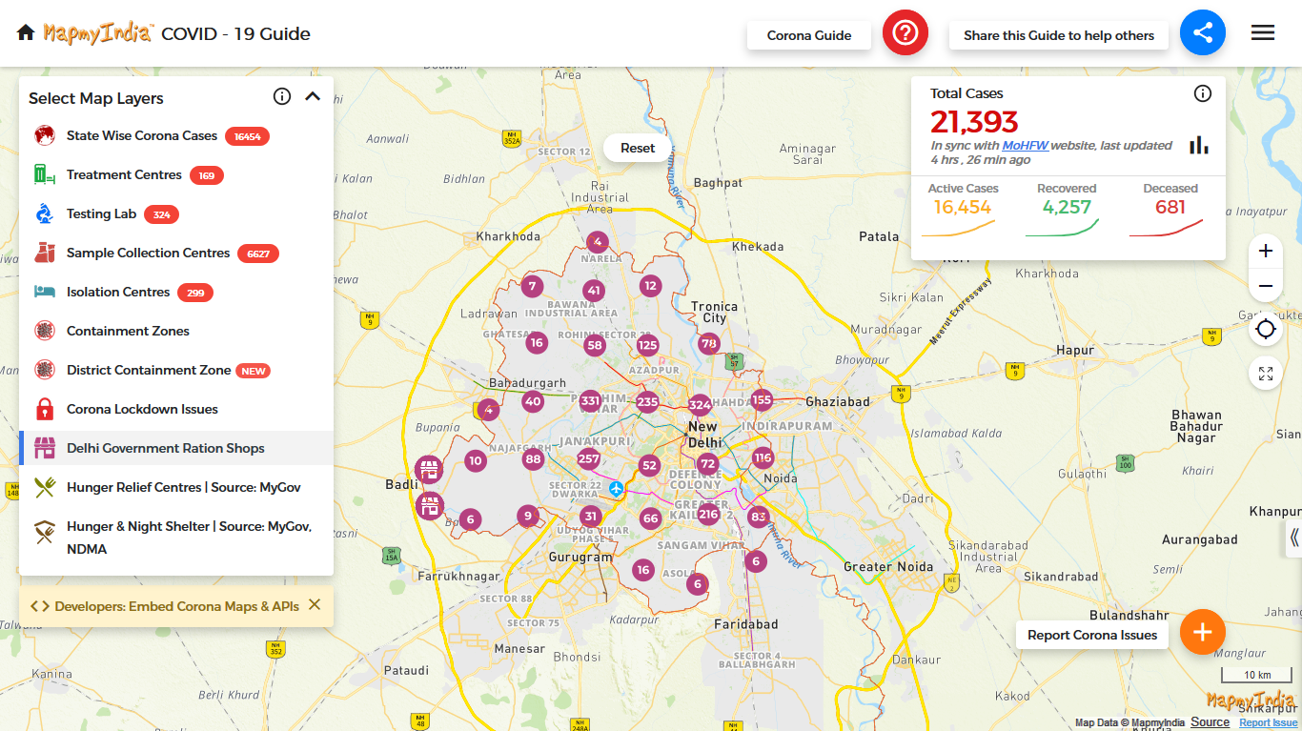Toggle the Isolation Centres layer
This screenshot has width=1302, height=731.
tap(176, 293)
